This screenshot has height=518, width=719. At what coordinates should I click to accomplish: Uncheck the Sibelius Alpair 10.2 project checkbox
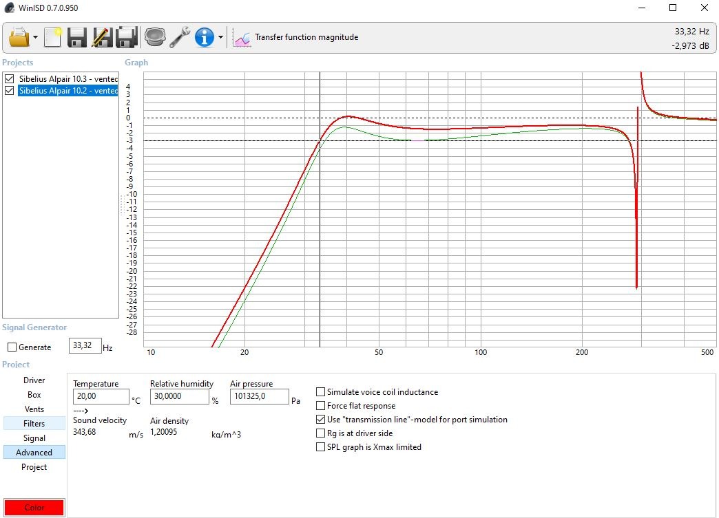pyautogui.click(x=9, y=91)
